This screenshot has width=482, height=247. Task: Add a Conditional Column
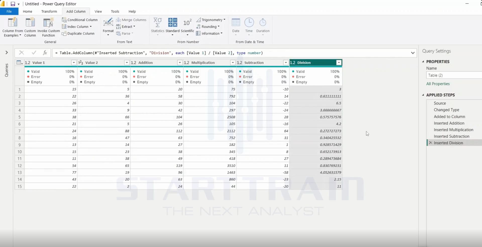(80, 20)
